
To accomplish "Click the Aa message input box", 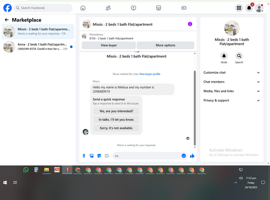I will (x=147, y=156).
